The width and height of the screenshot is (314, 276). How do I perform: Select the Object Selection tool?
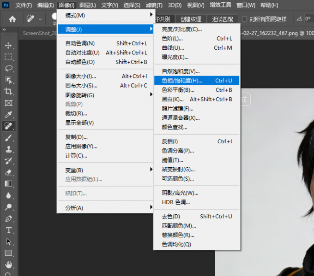pos(8,80)
